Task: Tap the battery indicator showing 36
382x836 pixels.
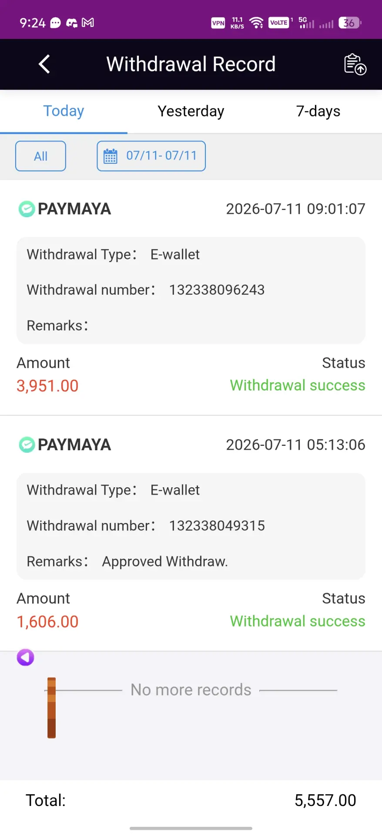Action: (350, 23)
